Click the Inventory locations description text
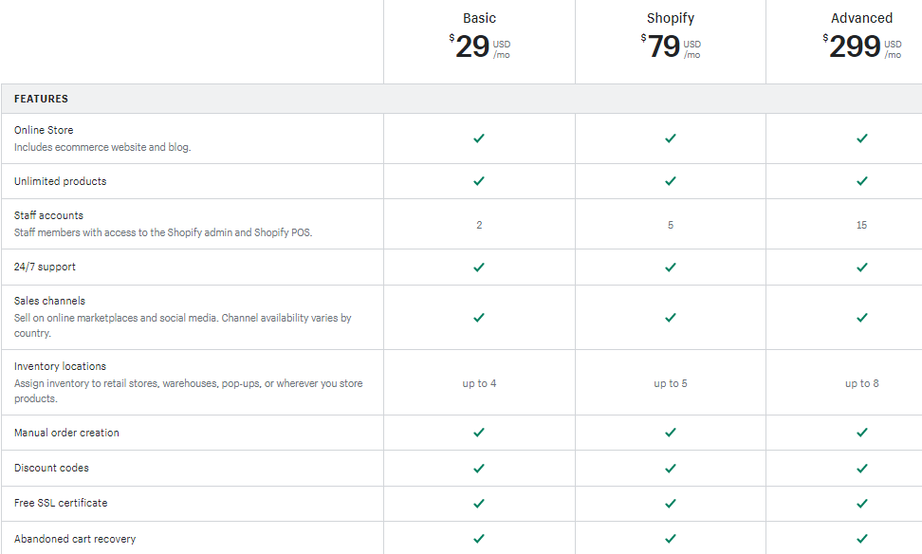Screen dimensions: 922x554 [188, 391]
